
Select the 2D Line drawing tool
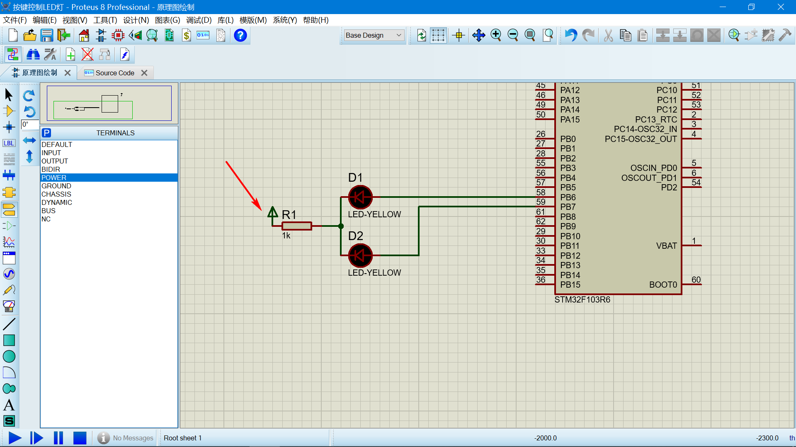click(9, 324)
